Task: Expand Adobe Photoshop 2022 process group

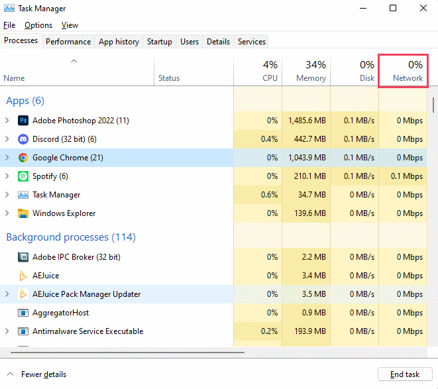Action: coord(7,121)
